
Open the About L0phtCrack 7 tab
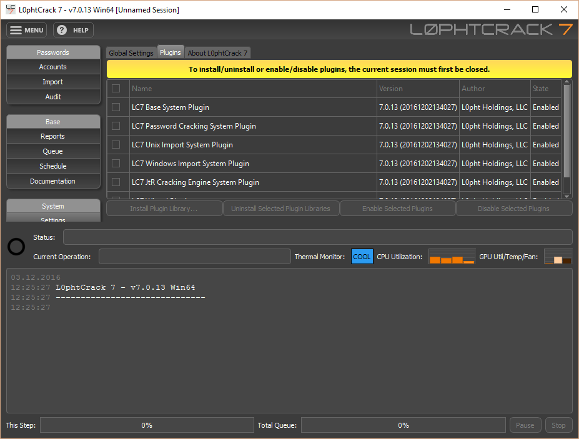click(x=217, y=53)
